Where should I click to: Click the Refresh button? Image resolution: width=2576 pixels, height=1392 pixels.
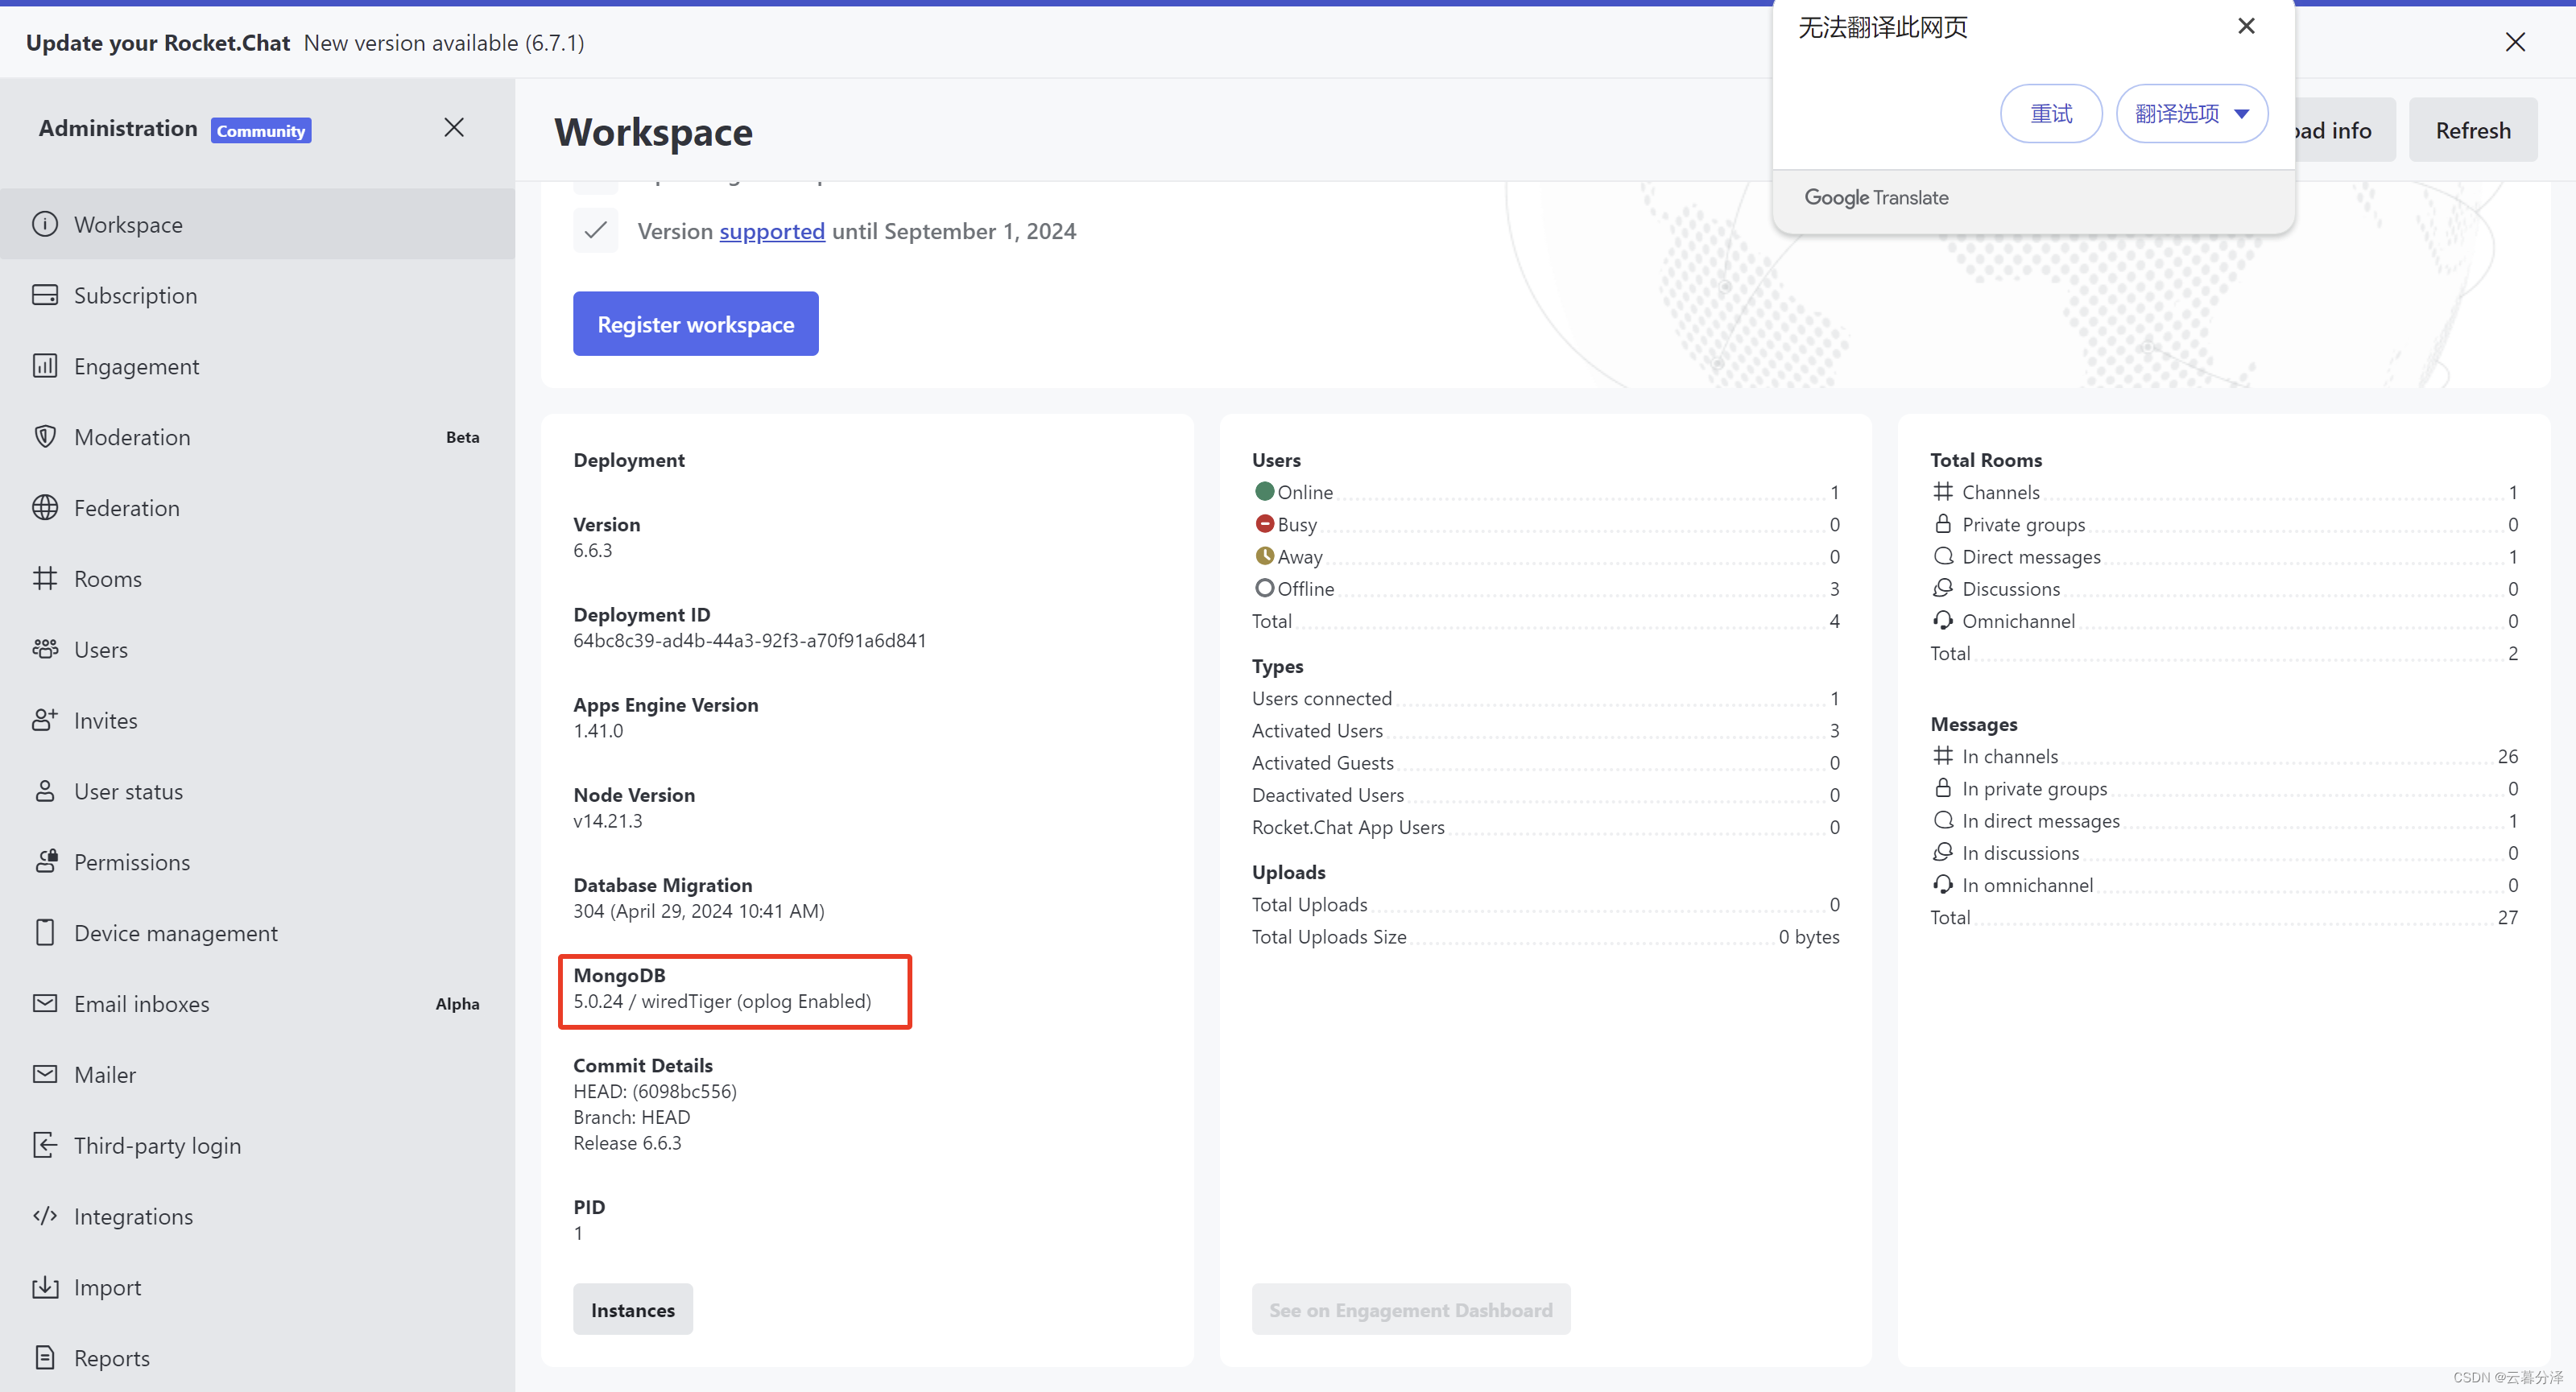coord(2472,130)
